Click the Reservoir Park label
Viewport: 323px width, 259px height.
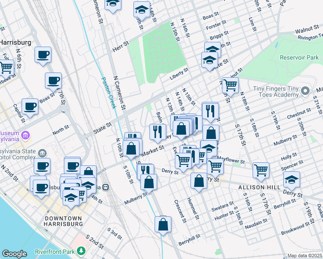[299, 57]
